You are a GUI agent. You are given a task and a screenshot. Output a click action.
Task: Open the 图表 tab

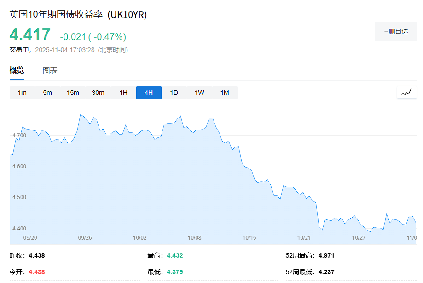click(50, 71)
